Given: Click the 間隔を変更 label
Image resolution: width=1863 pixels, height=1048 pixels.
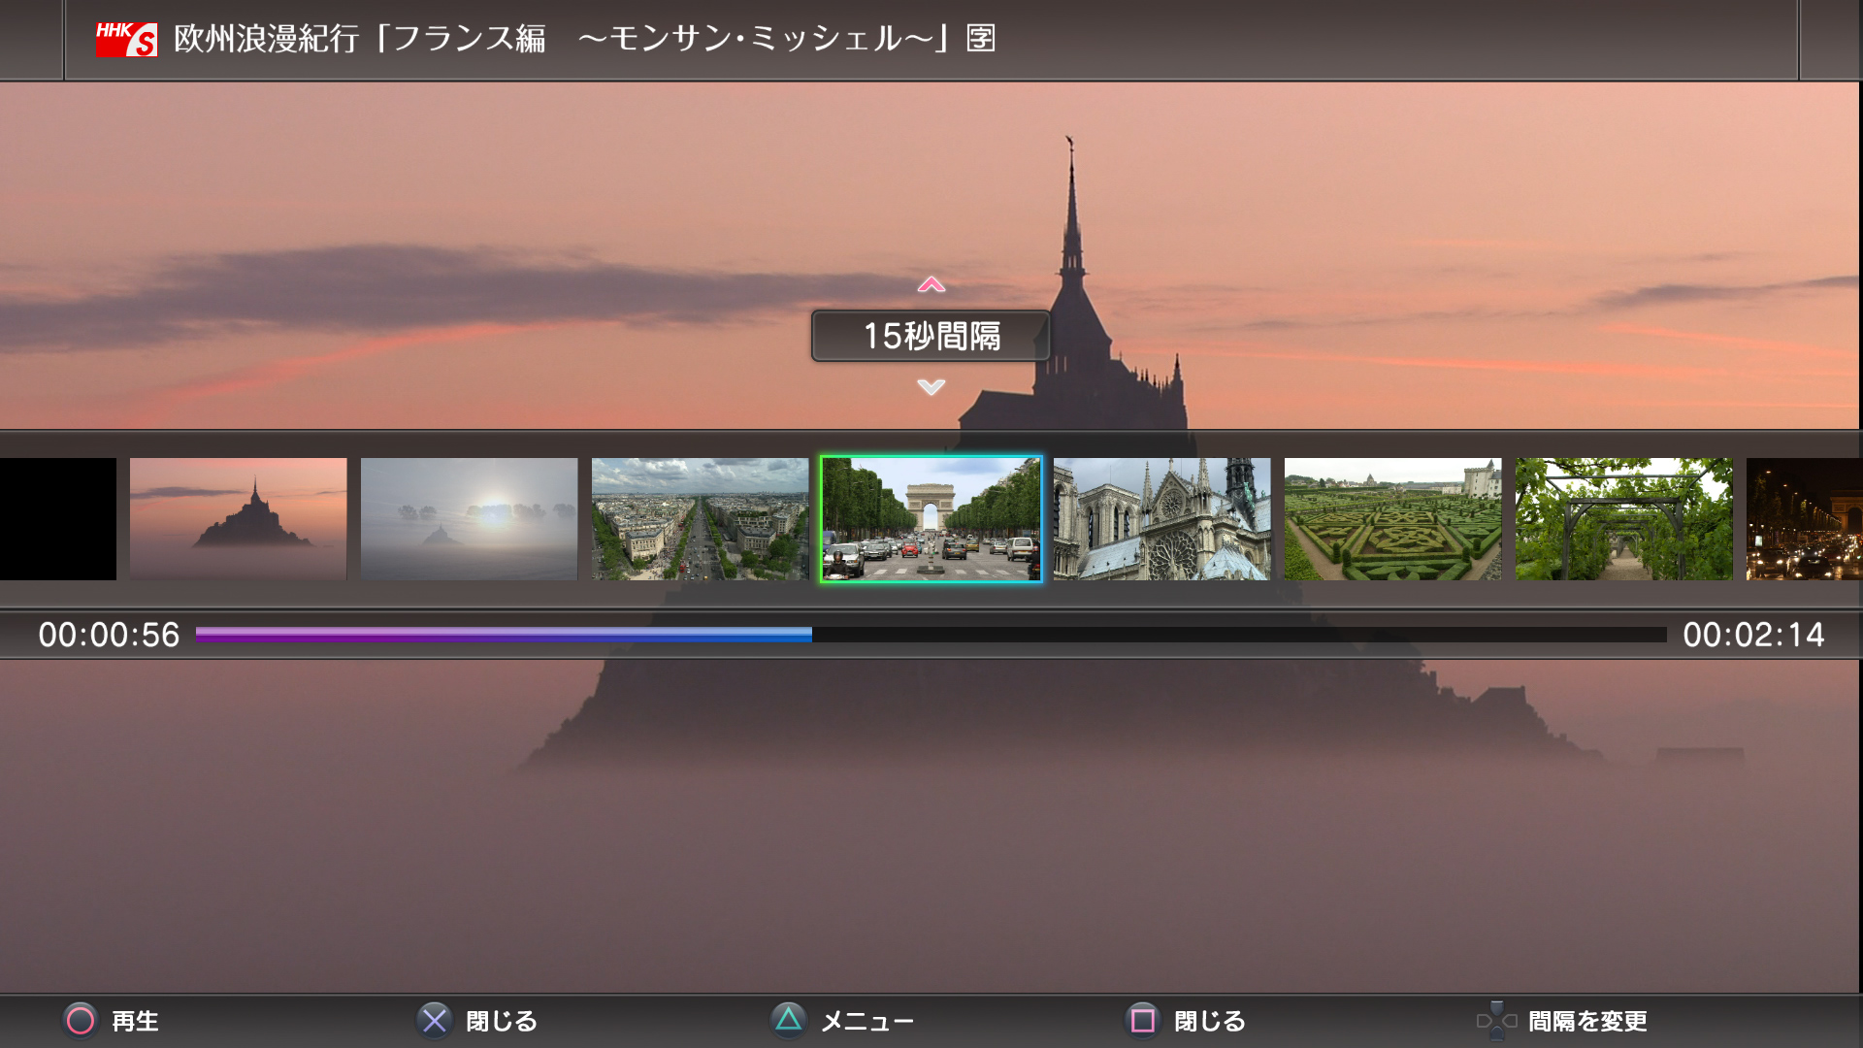Looking at the screenshot, I should (1587, 1021).
